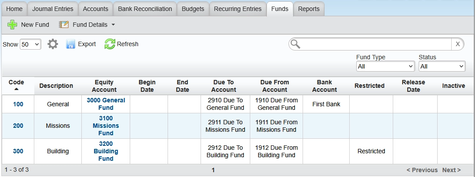The height and width of the screenshot is (177, 475).
Task: Open the Status filter dropdown
Action: tap(442, 66)
